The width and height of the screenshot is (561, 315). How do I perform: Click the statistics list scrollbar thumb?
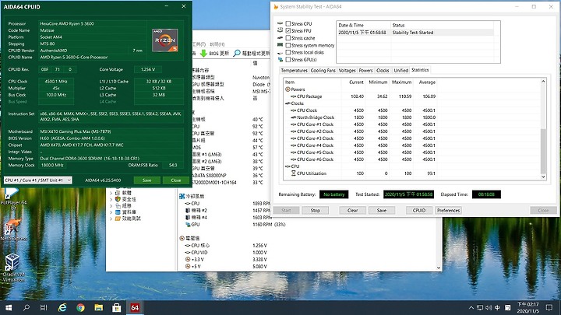pyautogui.click(x=543, y=151)
